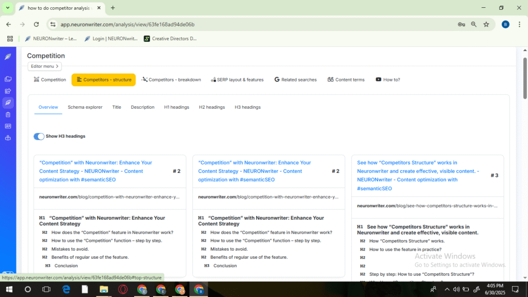Open the Chrome three-dot menu

(x=519, y=24)
